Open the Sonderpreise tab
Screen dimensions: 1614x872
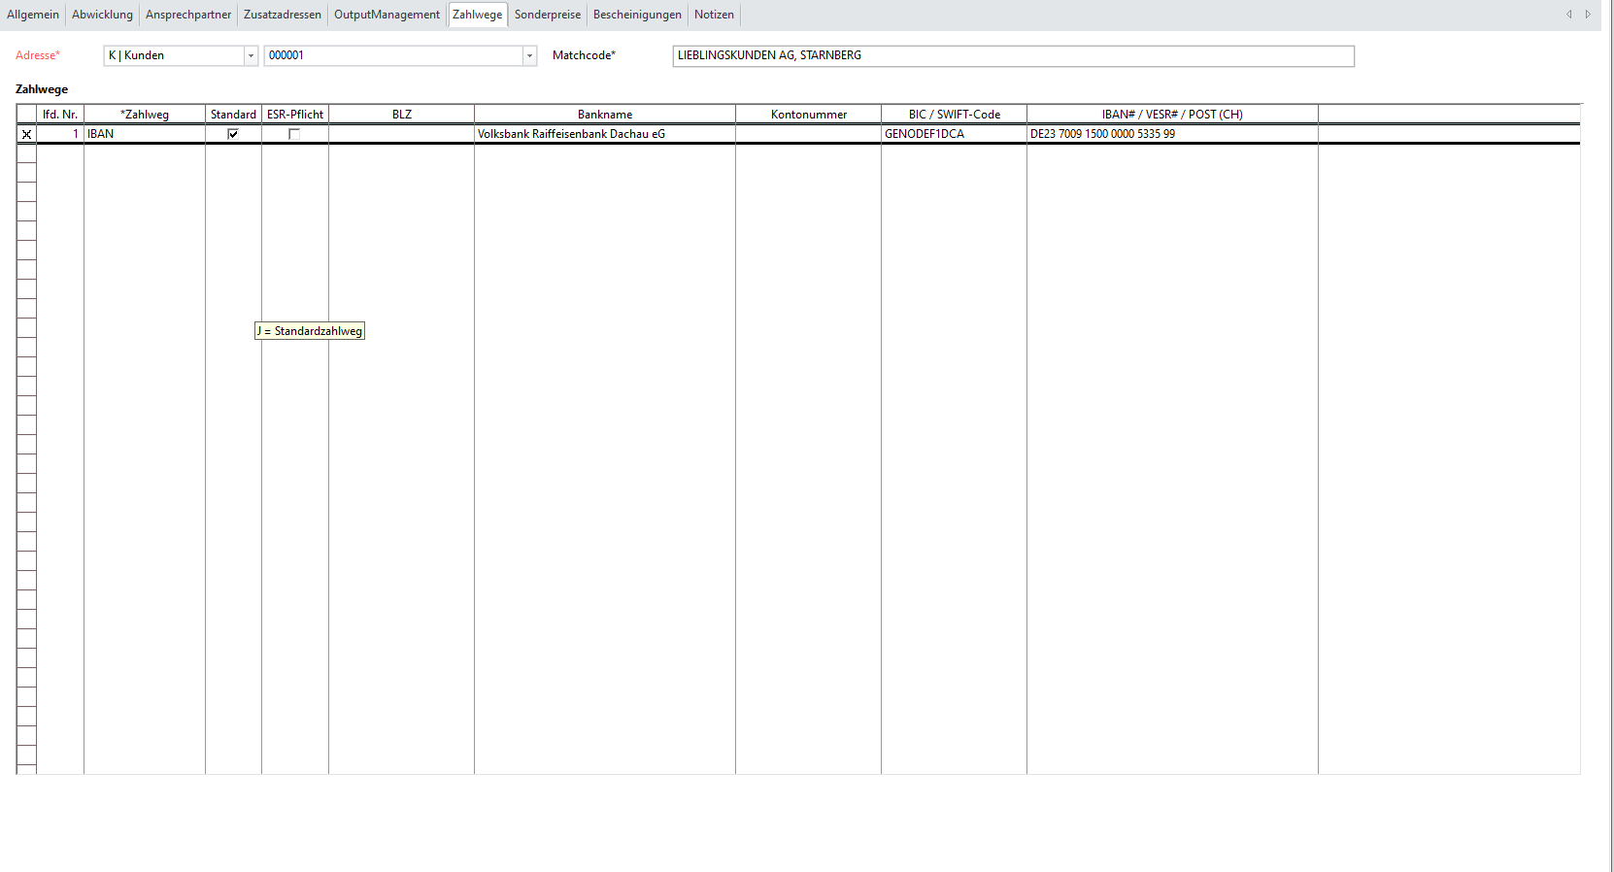tap(548, 15)
